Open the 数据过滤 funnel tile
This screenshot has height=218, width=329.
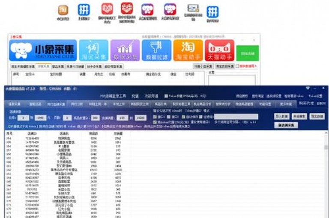pos(156,50)
